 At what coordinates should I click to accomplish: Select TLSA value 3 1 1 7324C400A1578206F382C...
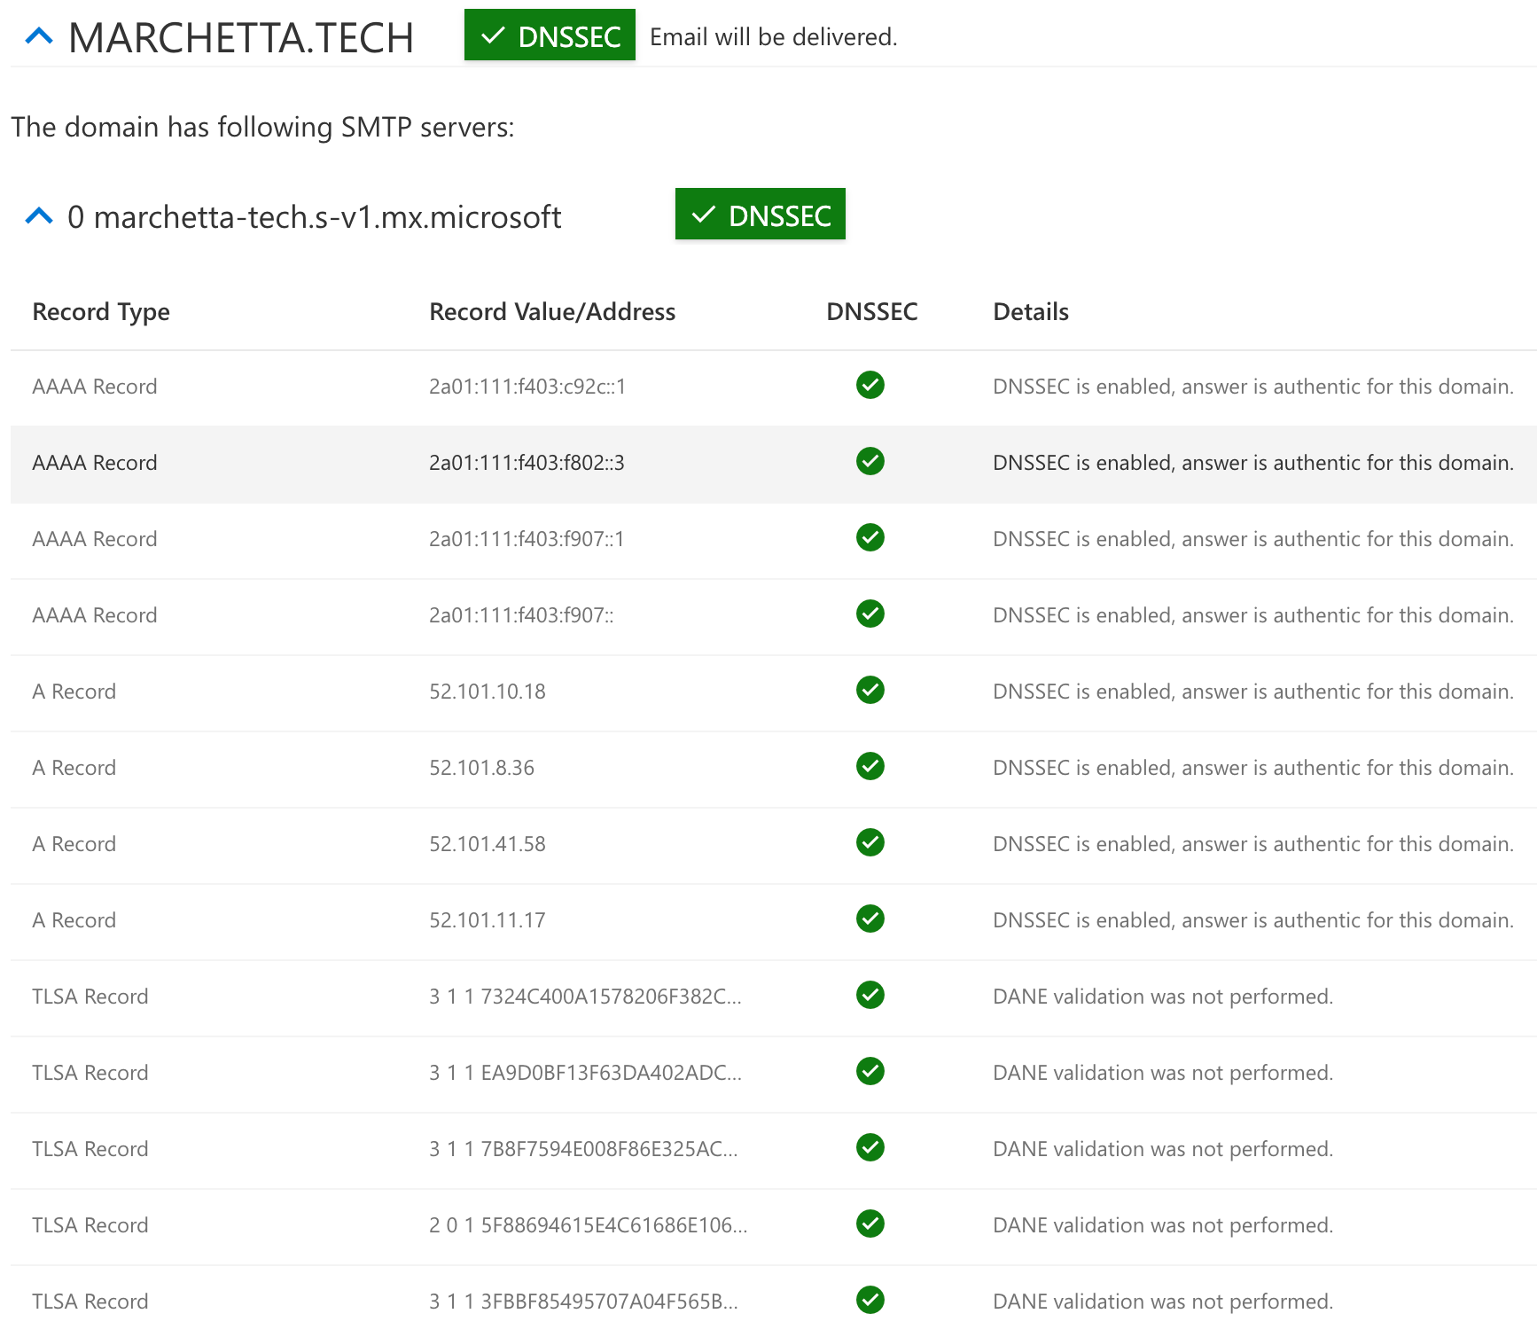pyautogui.click(x=585, y=997)
